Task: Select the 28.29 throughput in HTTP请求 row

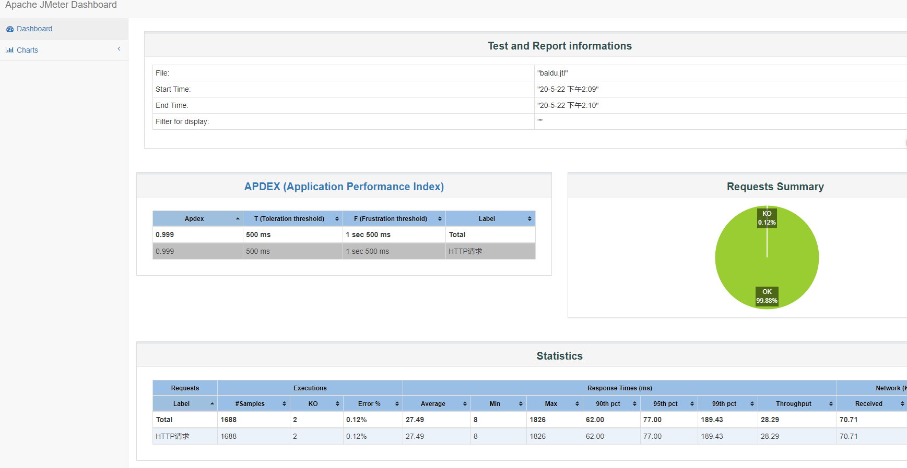Action: [770, 436]
